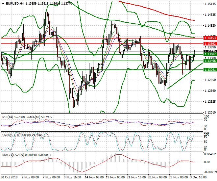Click the RSI(14) indicator label
Image resolution: width=217 pixels, height=181 pixels.
7,117
